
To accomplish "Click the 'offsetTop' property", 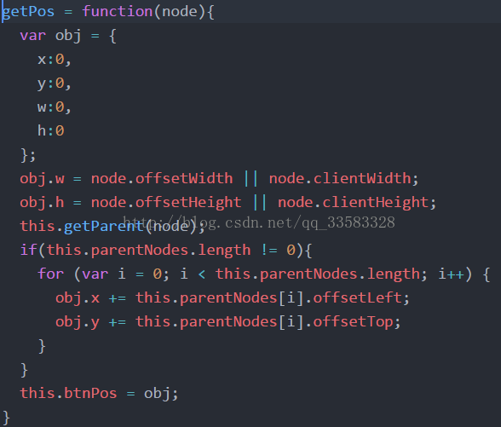I will click(x=353, y=322).
